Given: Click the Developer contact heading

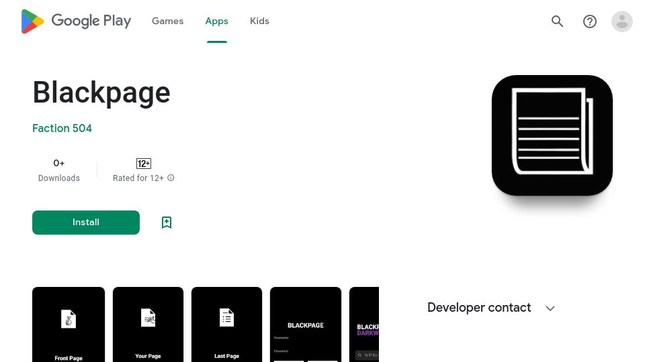Looking at the screenshot, I should [x=479, y=308].
